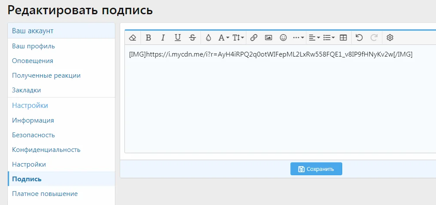Image resolution: width=436 pixels, height=205 pixels.
Task: Click the Insert table icon
Action: pos(344,38)
